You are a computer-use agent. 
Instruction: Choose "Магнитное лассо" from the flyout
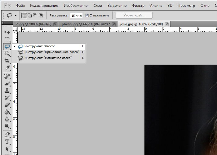(x=48, y=58)
